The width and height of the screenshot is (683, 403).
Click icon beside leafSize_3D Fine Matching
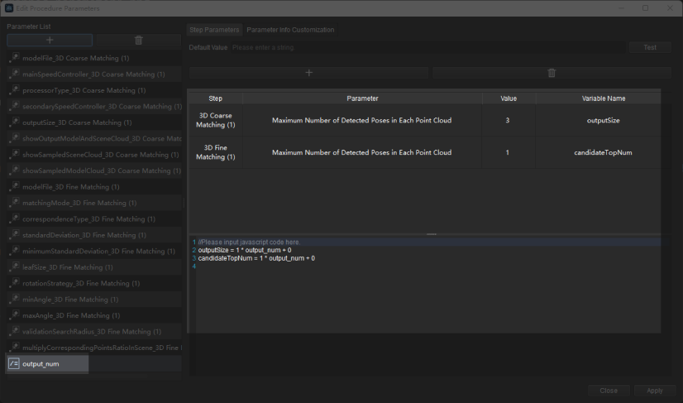[x=13, y=267]
